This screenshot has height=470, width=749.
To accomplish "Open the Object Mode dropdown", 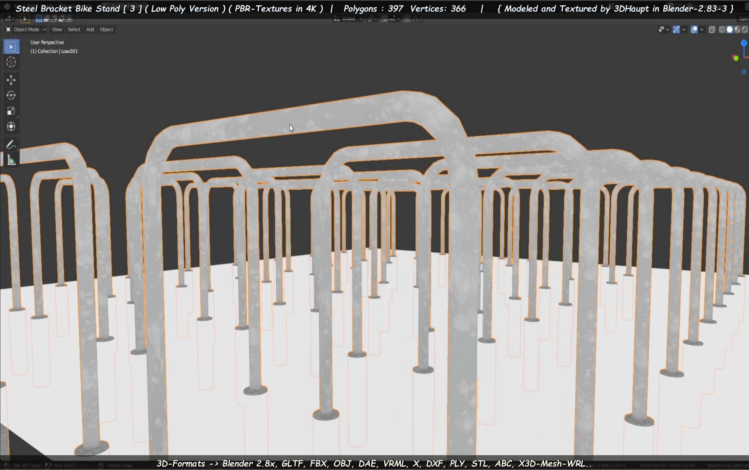I will [x=26, y=30].
